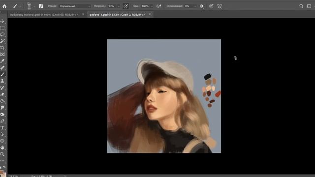Click the zoom percentage in status bar

(13, 176)
